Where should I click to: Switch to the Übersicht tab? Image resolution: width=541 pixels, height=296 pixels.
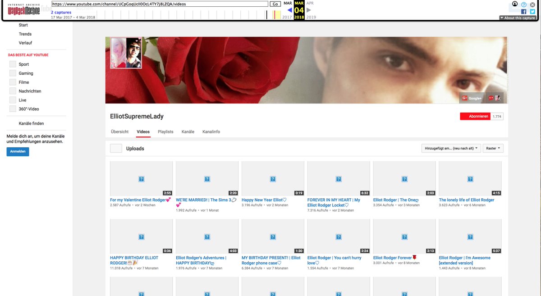pos(120,132)
